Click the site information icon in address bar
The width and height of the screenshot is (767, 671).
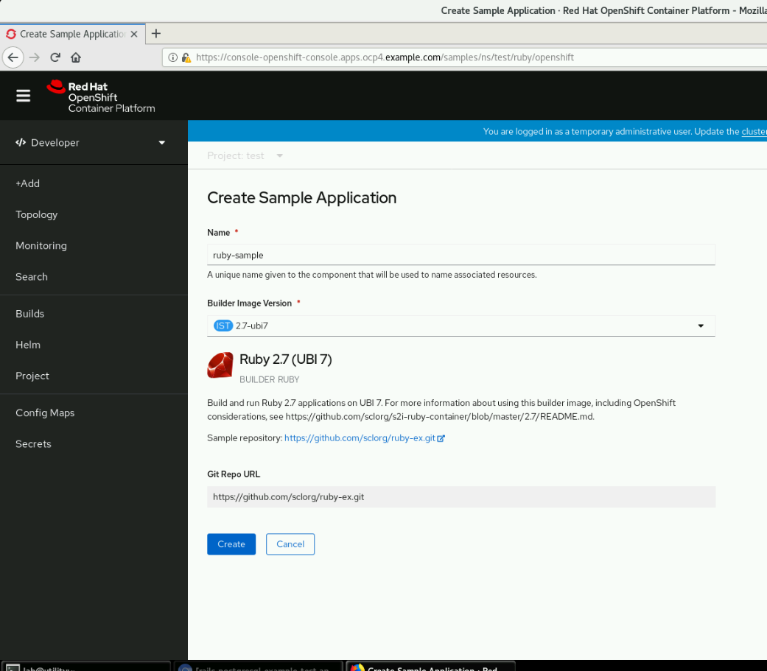coord(172,57)
